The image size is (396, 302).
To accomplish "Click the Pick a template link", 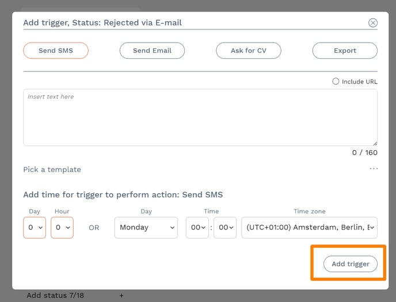I will pyautogui.click(x=52, y=170).
